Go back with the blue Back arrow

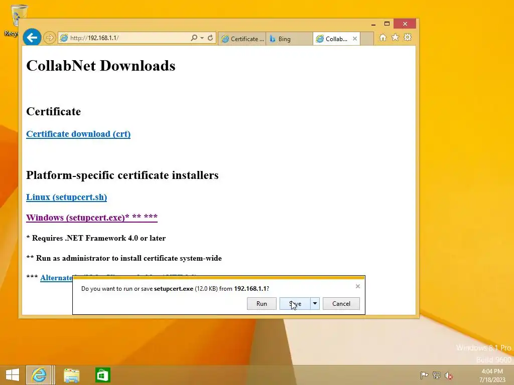(x=32, y=38)
